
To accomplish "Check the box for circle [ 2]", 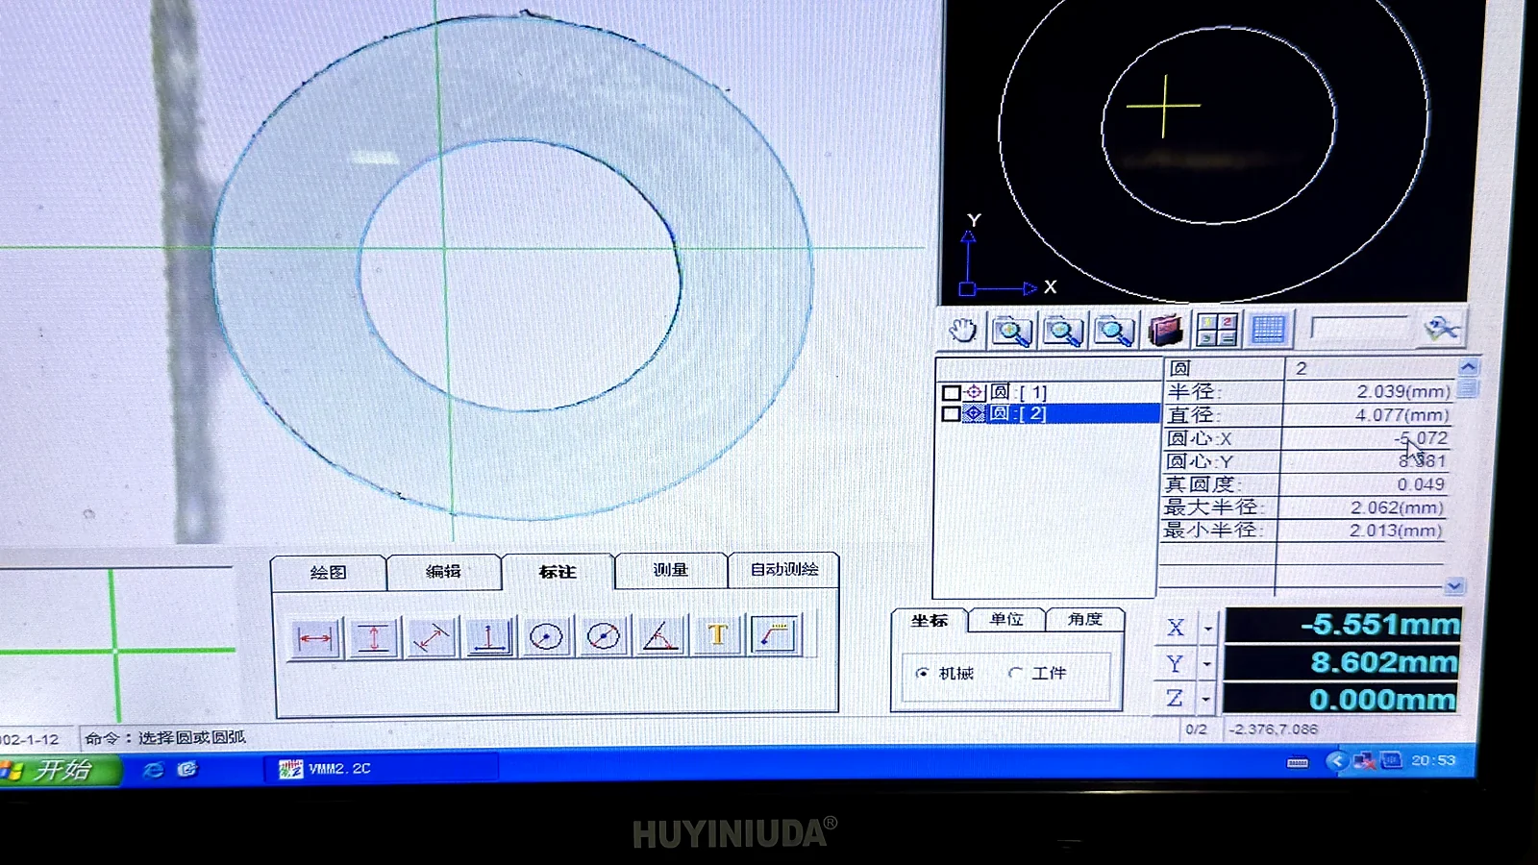I will (x=951, y=413).
